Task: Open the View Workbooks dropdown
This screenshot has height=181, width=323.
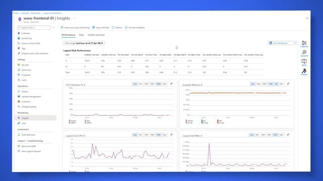Action: [x=283, y=43]
